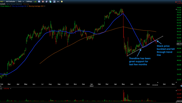This screenshot has width=182, height=103.
Task: Expand the Moving Average 50 dropdown arrow
Action: tap(27, 6)
